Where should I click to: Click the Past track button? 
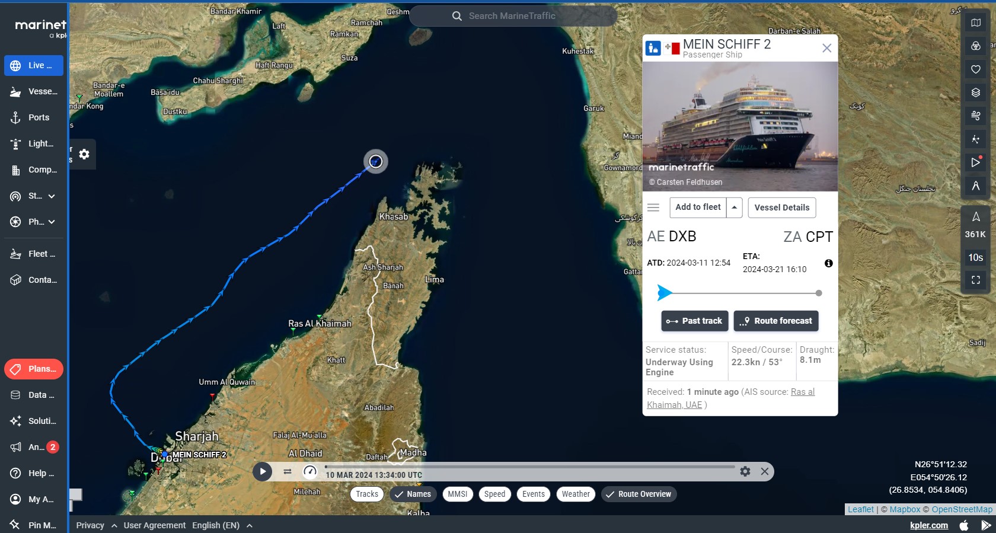tap(695, 321)
